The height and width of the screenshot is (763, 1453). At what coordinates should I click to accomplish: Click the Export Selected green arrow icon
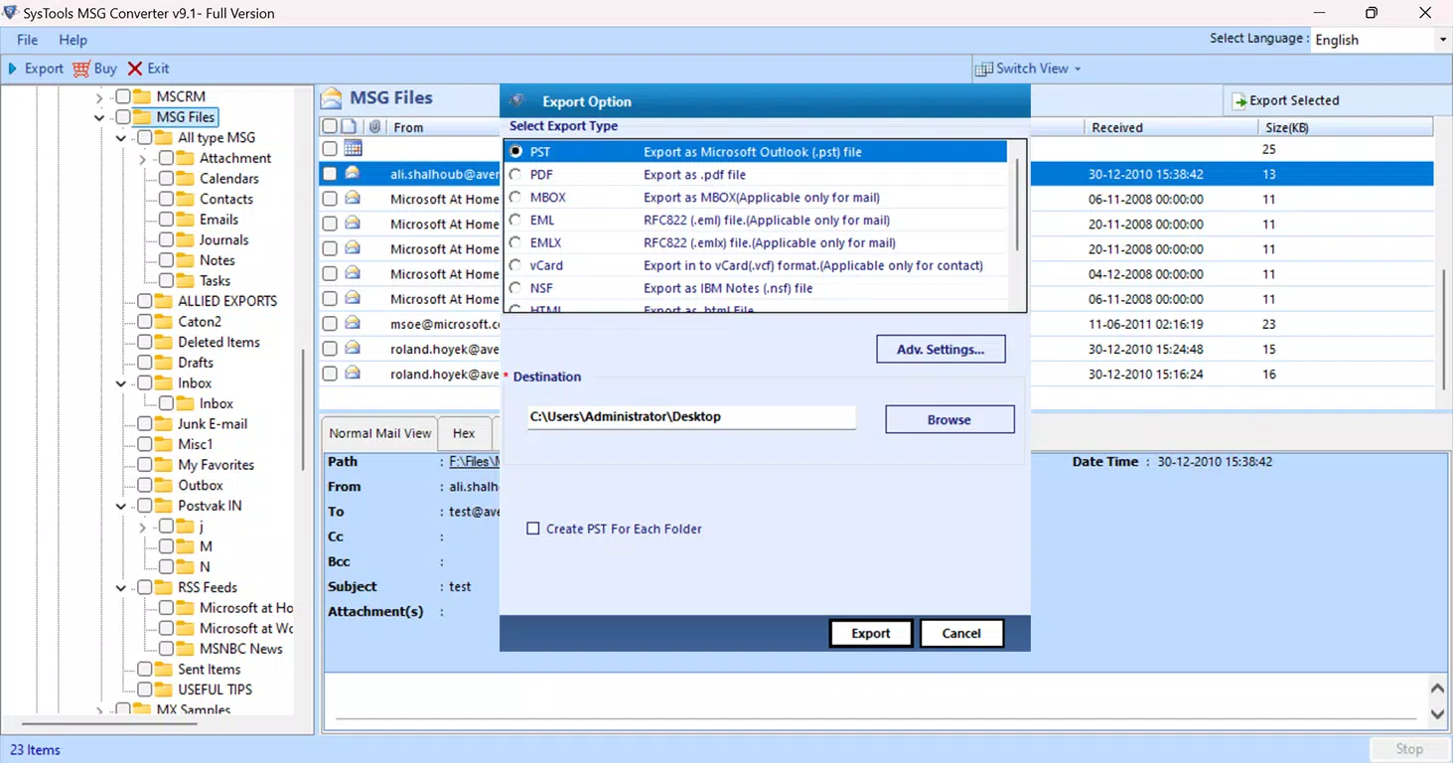(x=1239, y=100)
